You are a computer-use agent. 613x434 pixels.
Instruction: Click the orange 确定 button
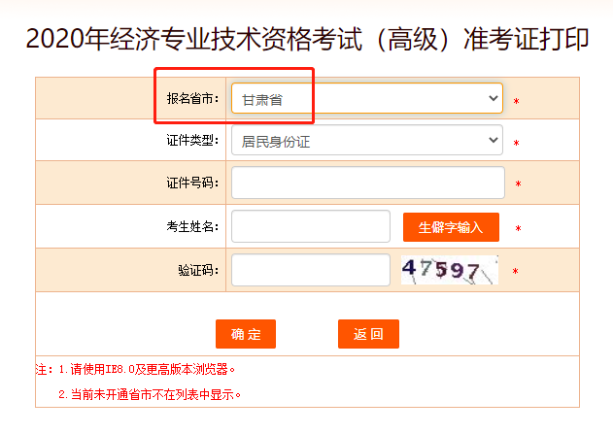tap(246, 334)
